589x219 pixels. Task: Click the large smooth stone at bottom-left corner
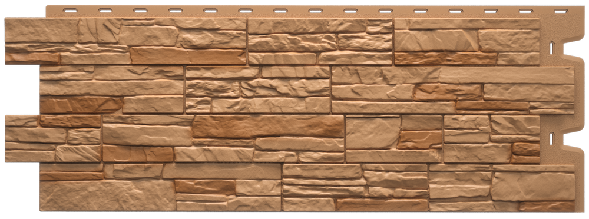tap(107, 195)
